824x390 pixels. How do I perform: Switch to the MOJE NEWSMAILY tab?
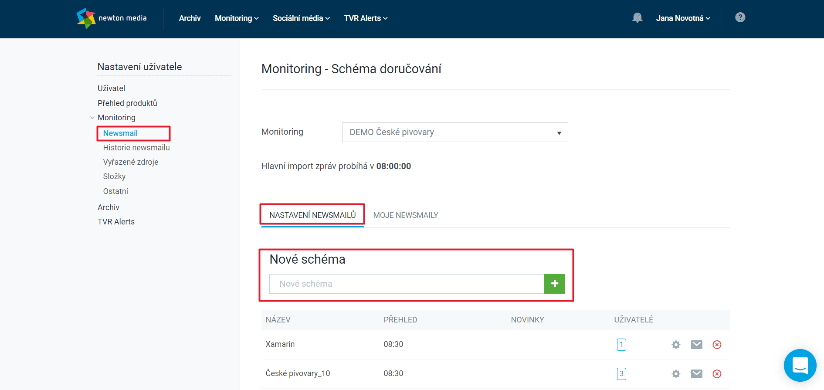click(x=406, y=215)
